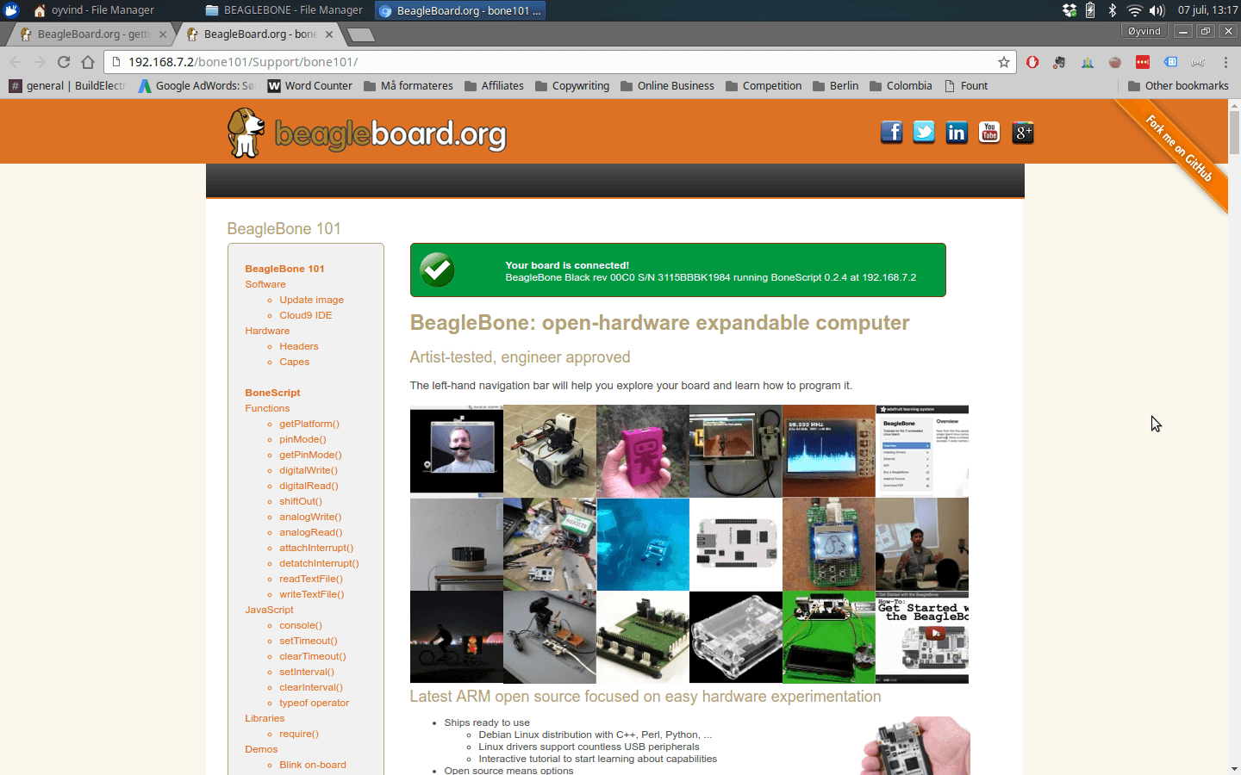Click the Fork me on GitHub ribbon

(1180, 148)
